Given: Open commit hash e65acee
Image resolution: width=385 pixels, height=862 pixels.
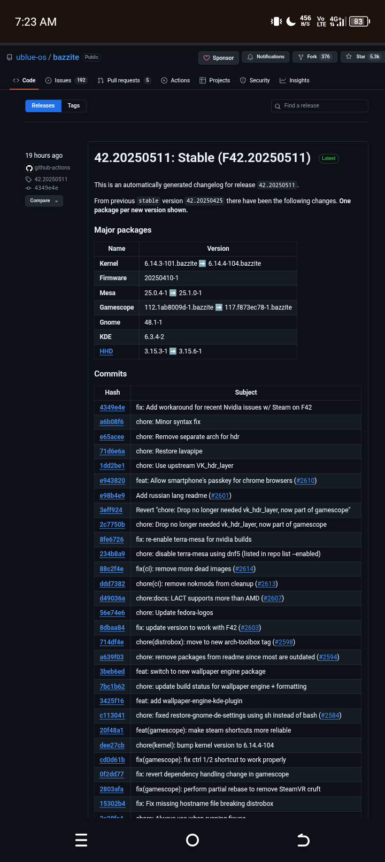Looking at the screenshot, I should [112, 437].
